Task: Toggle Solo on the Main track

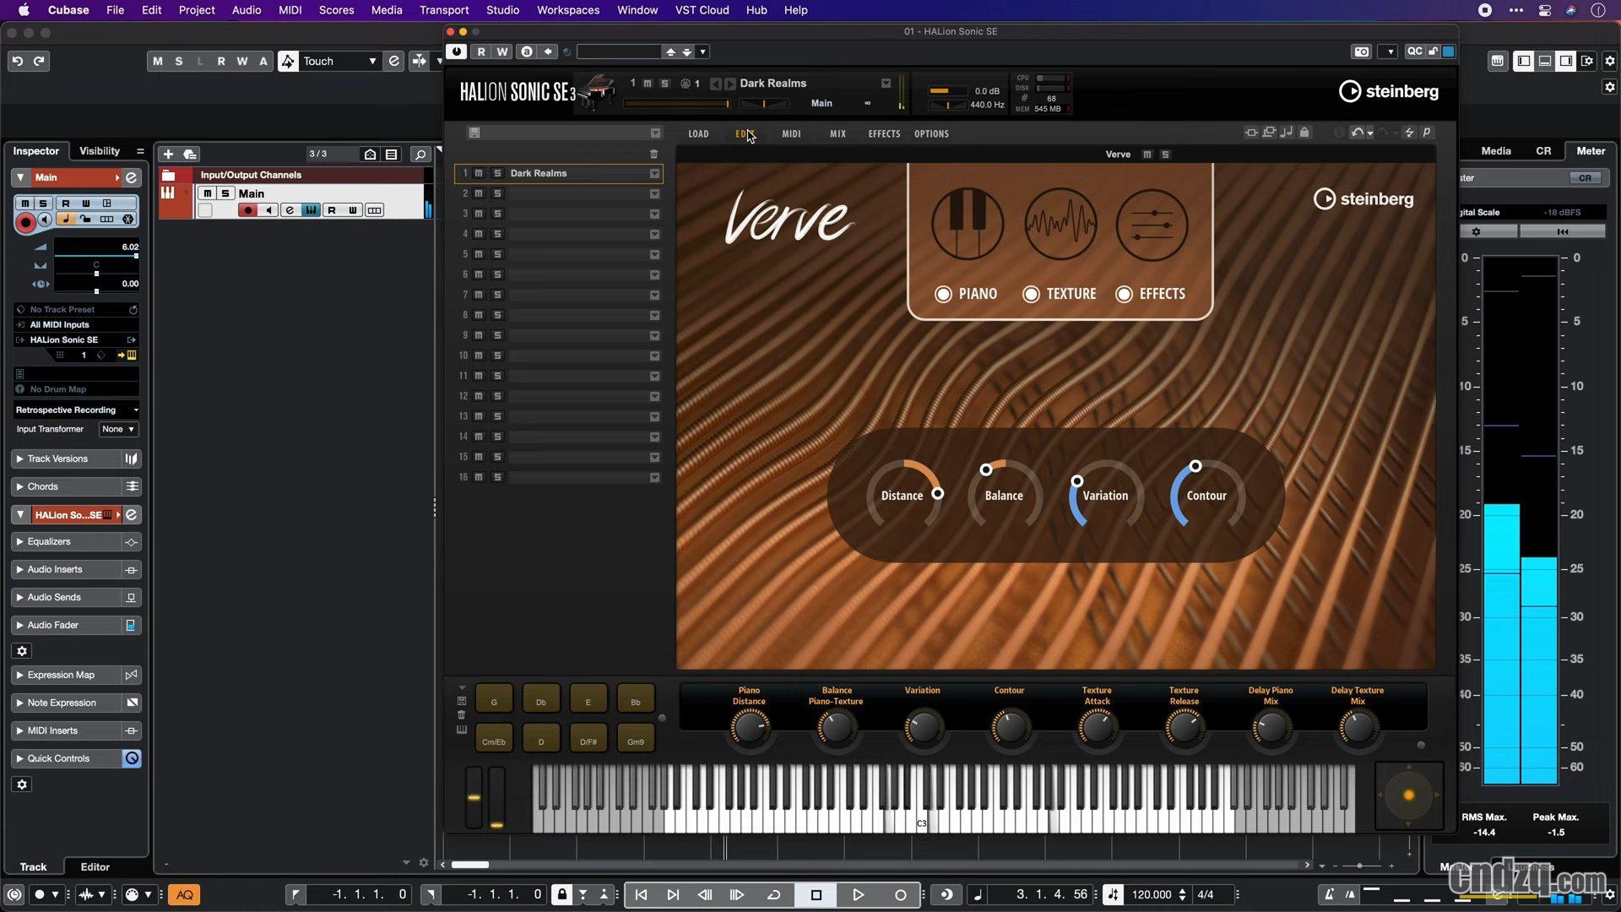Action: tap(225, 193)
